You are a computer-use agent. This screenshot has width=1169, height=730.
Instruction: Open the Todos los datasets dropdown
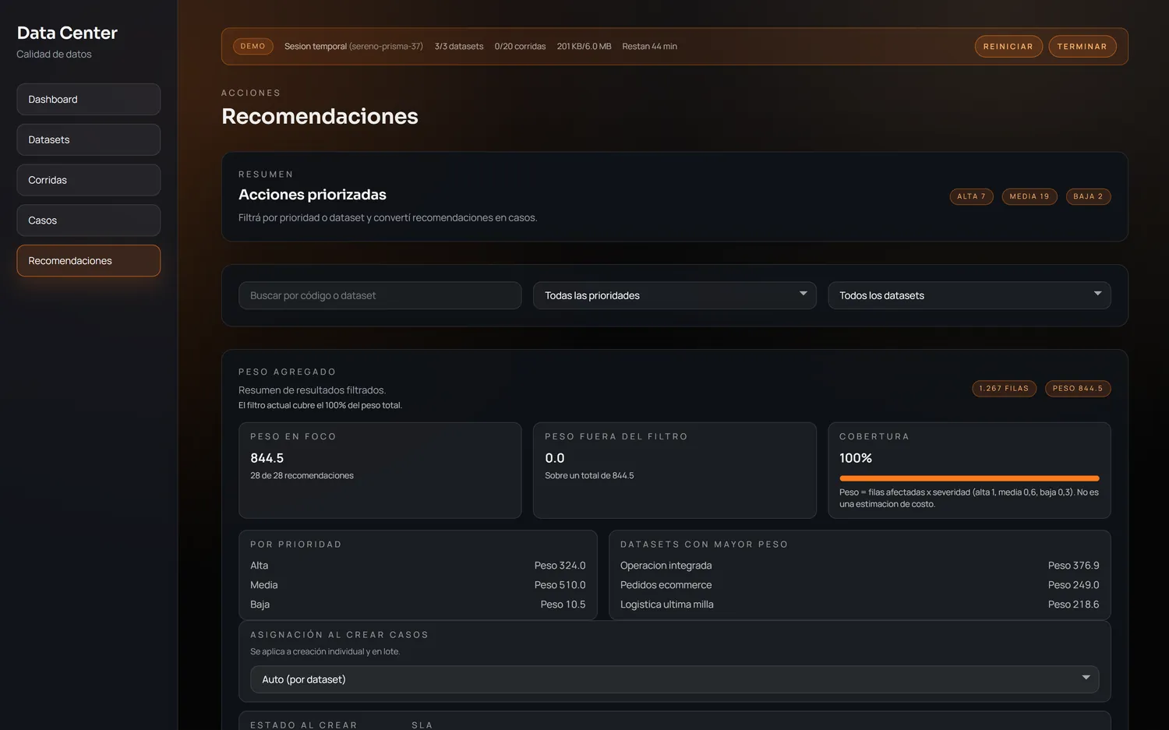(x=969, y=295)
